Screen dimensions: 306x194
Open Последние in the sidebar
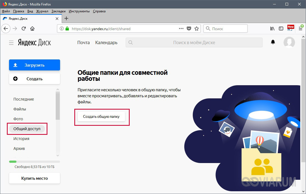tap(24, 99)
